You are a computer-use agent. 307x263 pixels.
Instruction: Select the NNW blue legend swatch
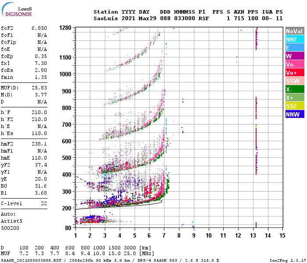[295, 114]
